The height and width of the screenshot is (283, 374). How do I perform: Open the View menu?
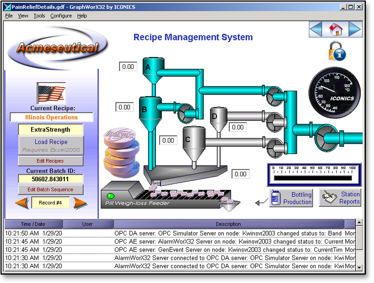coord(23,16)
